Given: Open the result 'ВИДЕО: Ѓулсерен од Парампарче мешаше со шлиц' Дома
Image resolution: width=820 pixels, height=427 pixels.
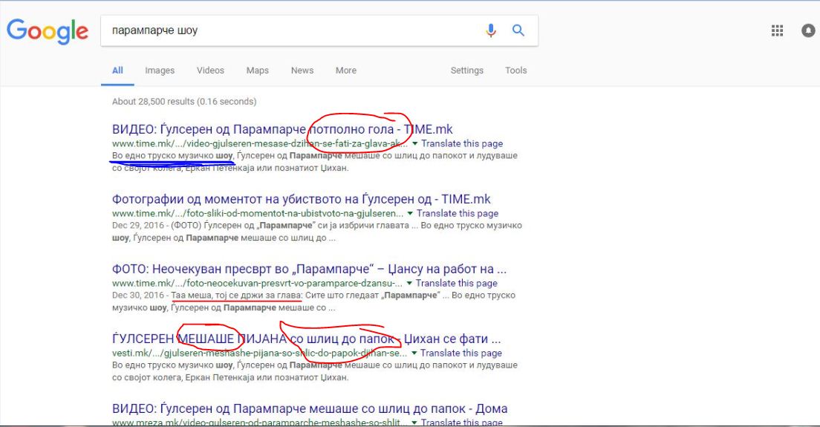Looking at the screenshot, I should pyautogui.click(x=310, y=408).
